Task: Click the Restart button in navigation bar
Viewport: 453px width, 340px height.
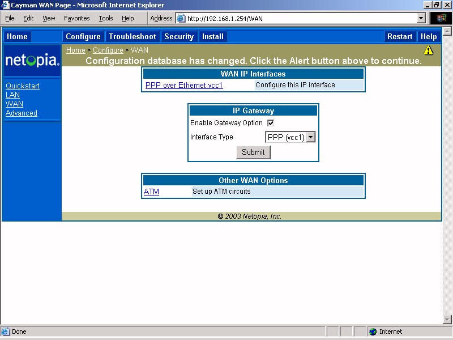Action: [x=400, y=36]
